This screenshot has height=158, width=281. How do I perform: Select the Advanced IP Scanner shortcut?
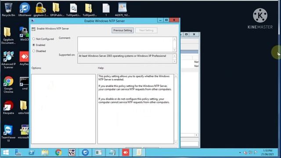(x=8, y=60)
